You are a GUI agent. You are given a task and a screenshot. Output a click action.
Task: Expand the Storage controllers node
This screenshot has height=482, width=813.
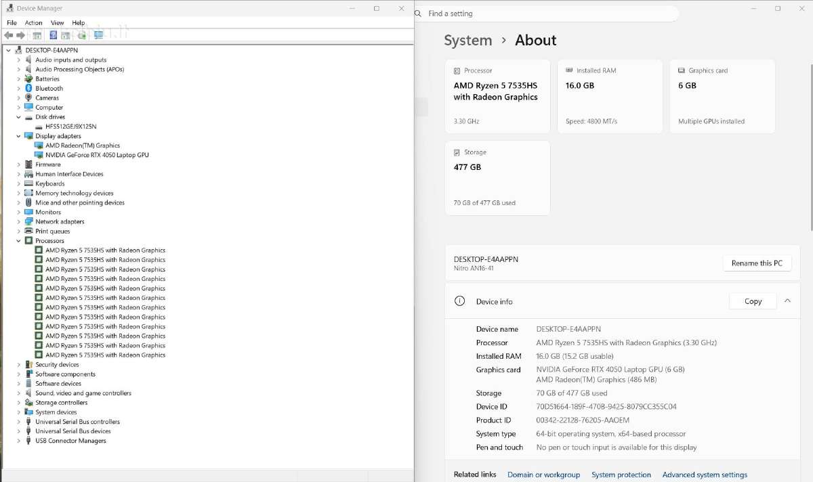coord(18,402)
